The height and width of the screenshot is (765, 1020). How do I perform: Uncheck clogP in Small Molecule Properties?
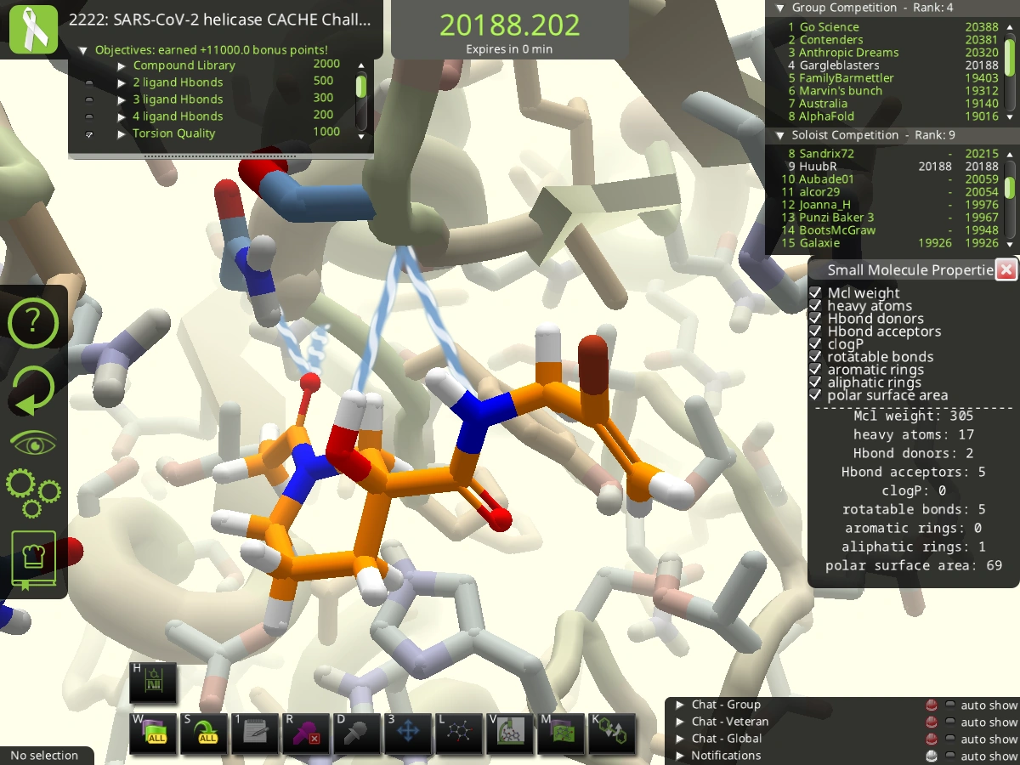[x=815, y=343]
